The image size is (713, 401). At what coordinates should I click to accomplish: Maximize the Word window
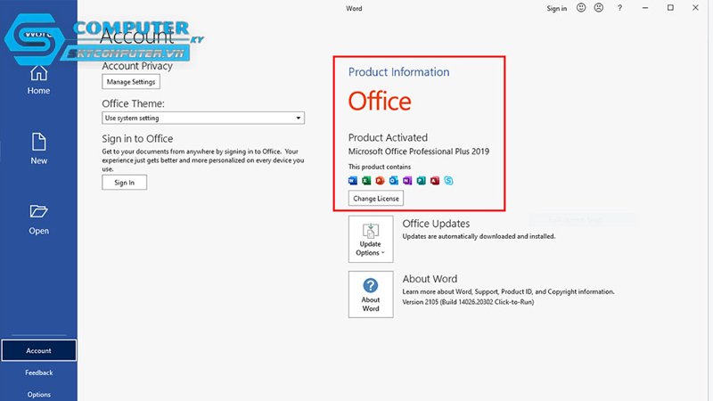tap(670, 8)
